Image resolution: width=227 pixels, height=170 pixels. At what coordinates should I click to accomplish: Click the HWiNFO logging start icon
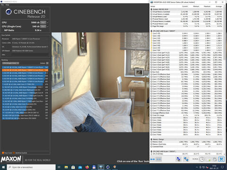coord(209,159)
